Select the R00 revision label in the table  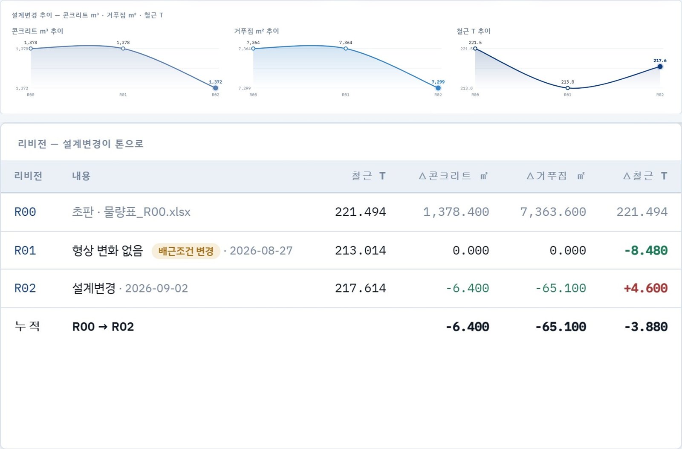coord(25,212)
